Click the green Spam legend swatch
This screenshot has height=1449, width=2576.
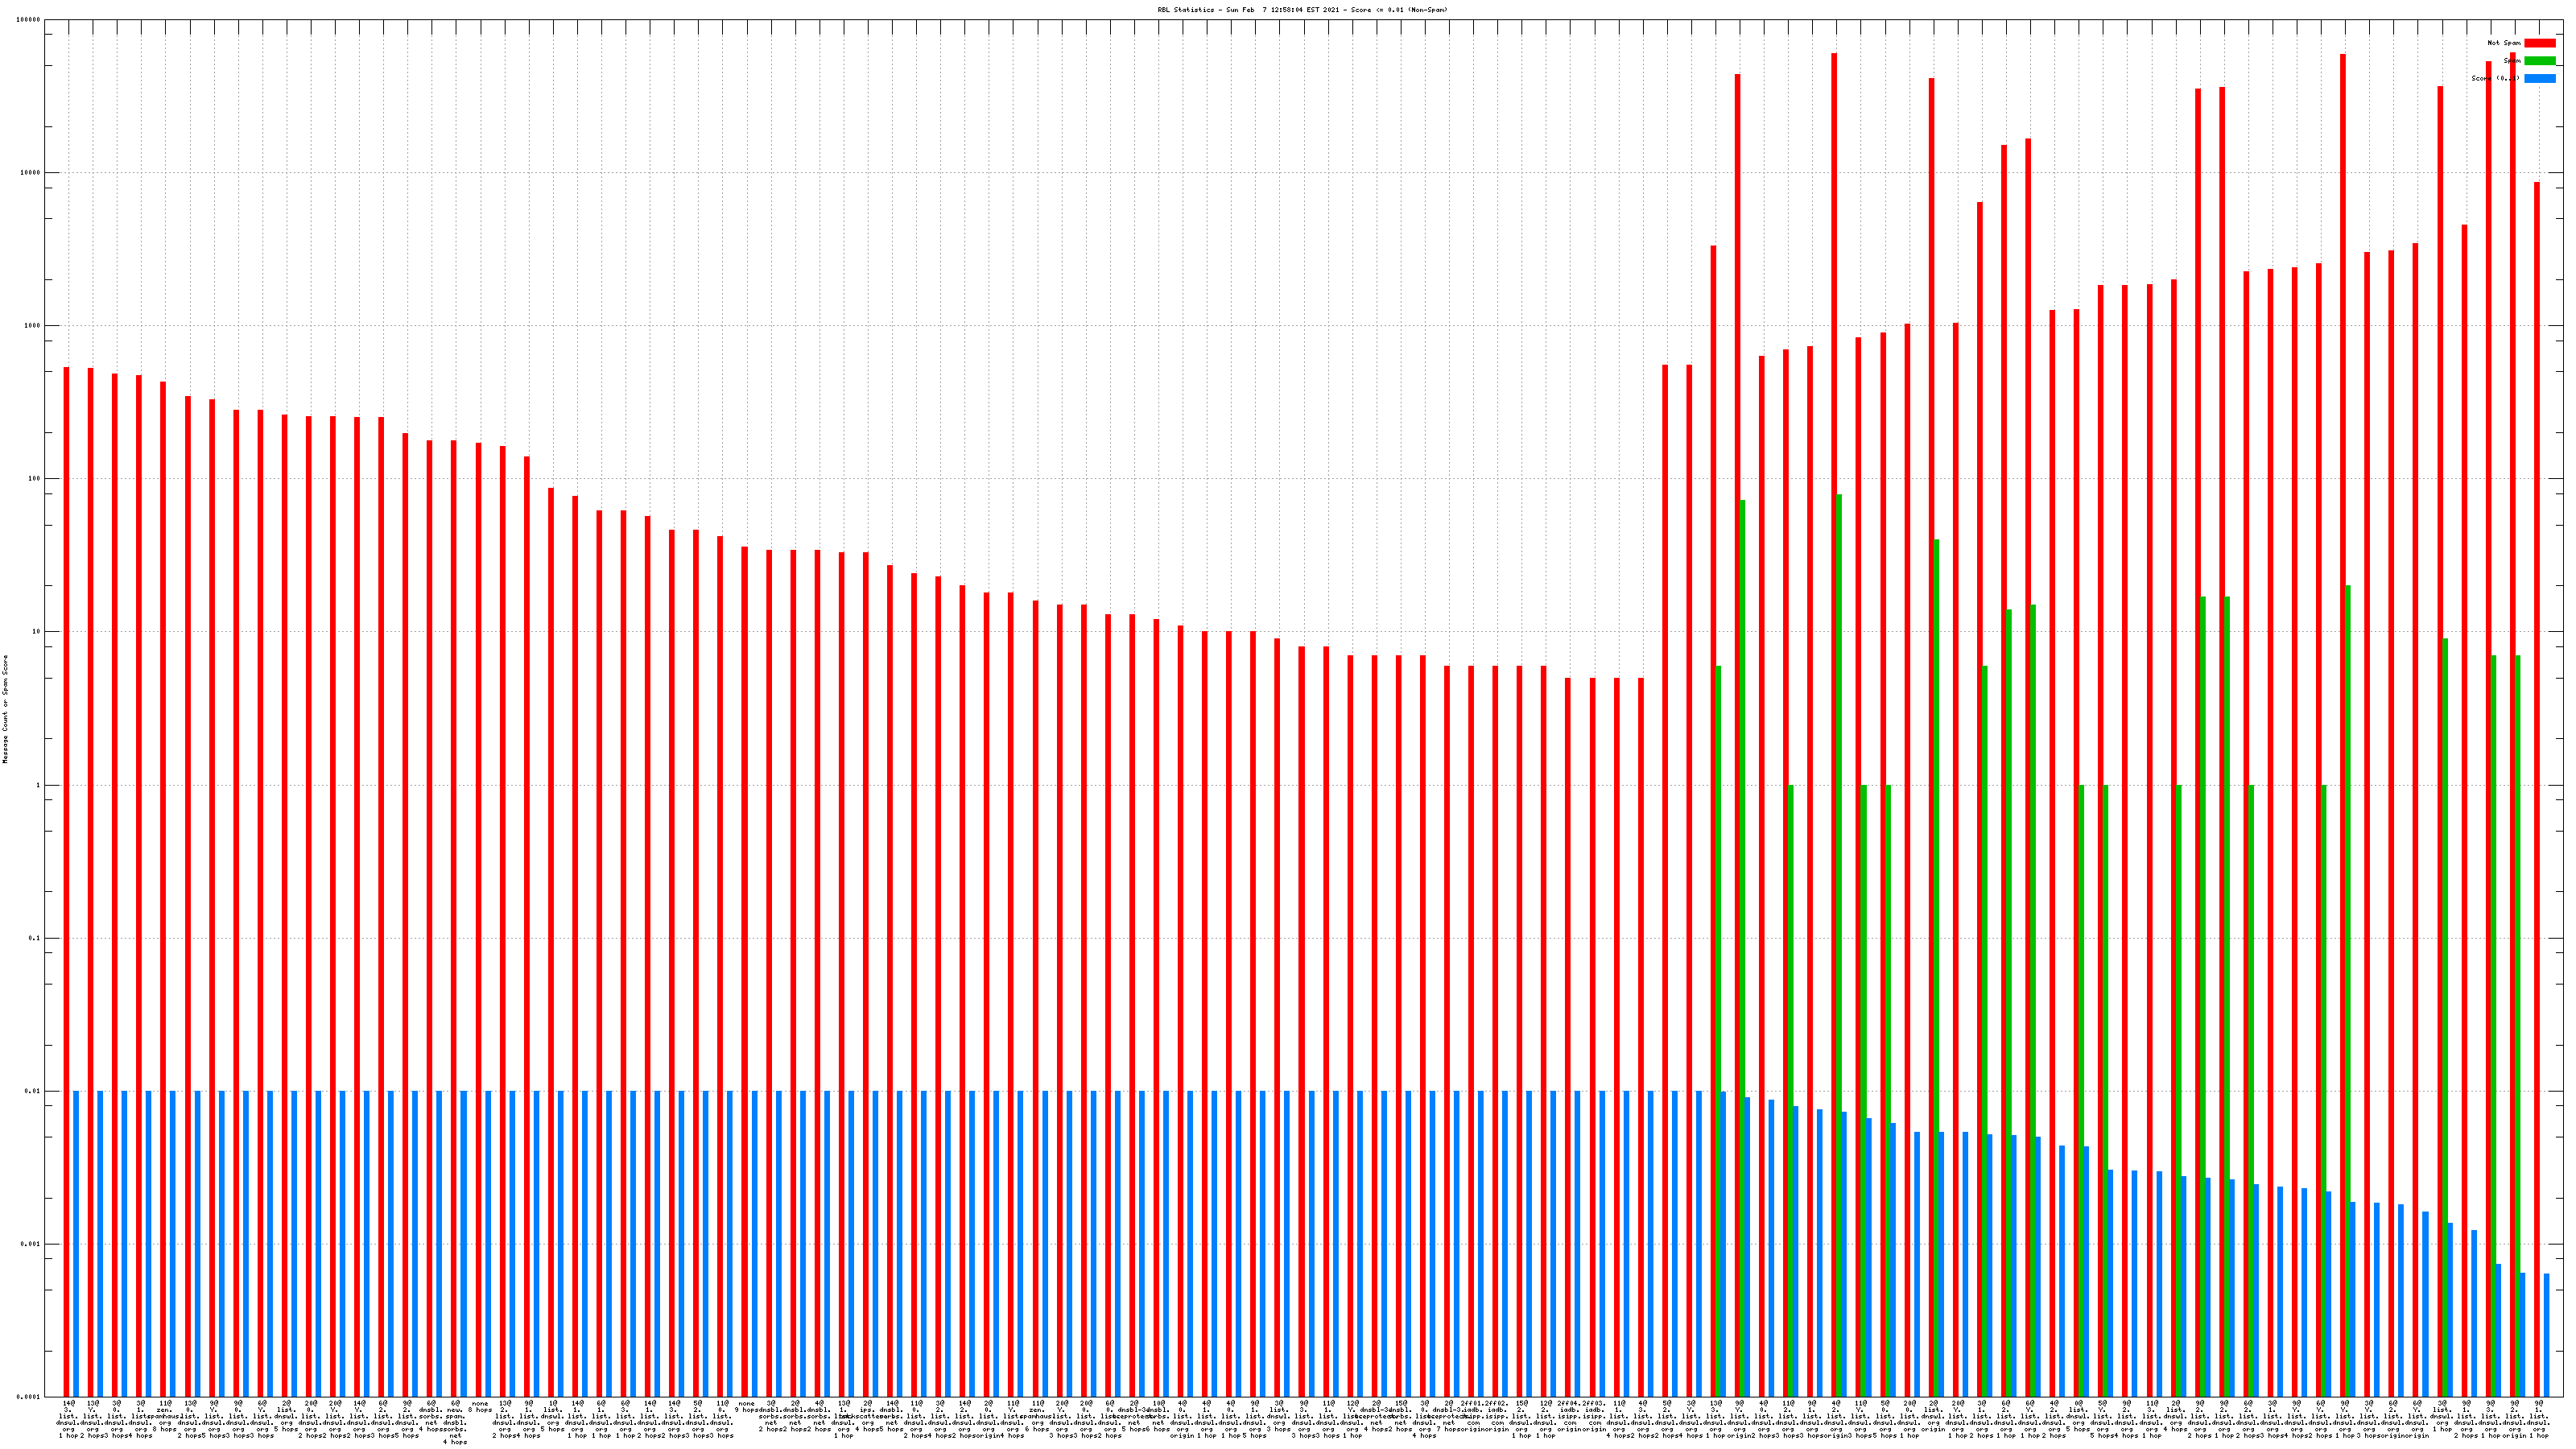(x=2539, y=61)
